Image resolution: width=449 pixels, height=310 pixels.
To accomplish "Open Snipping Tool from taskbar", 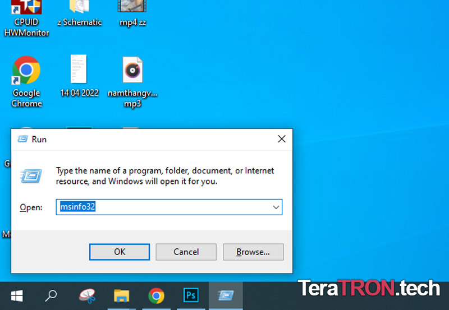I will 87,295.
